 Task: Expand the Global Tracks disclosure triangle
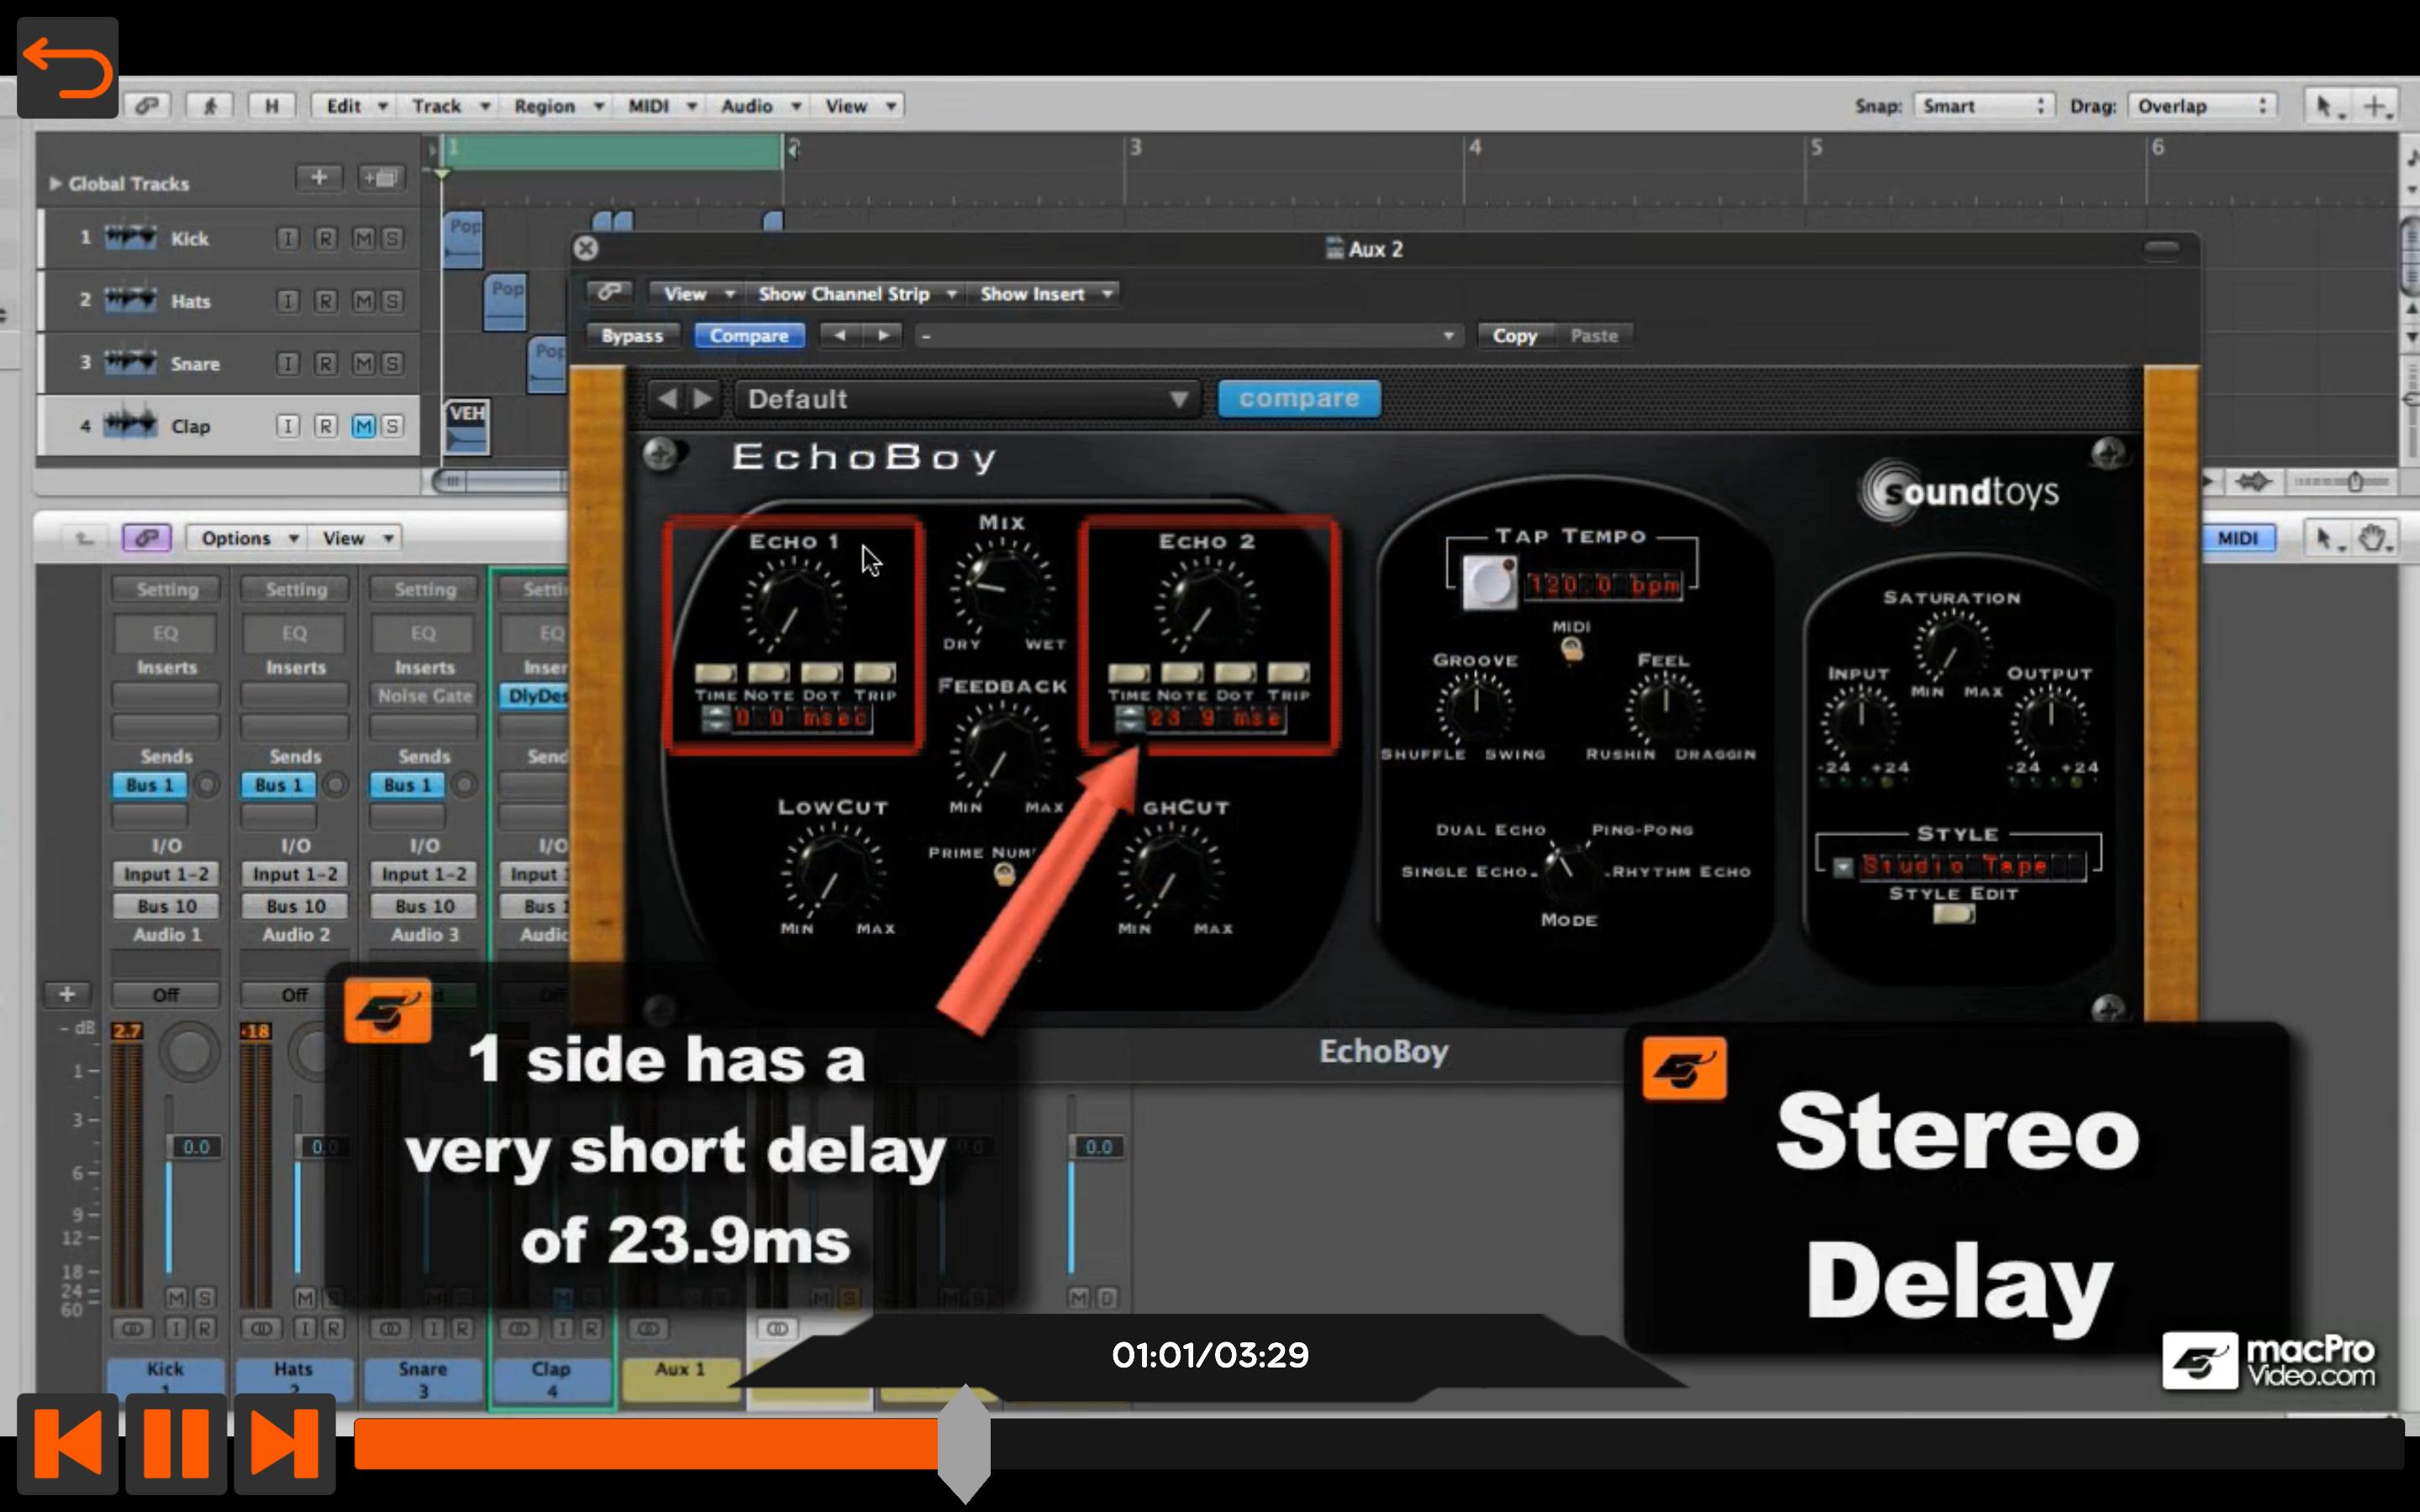coord(55,183)
